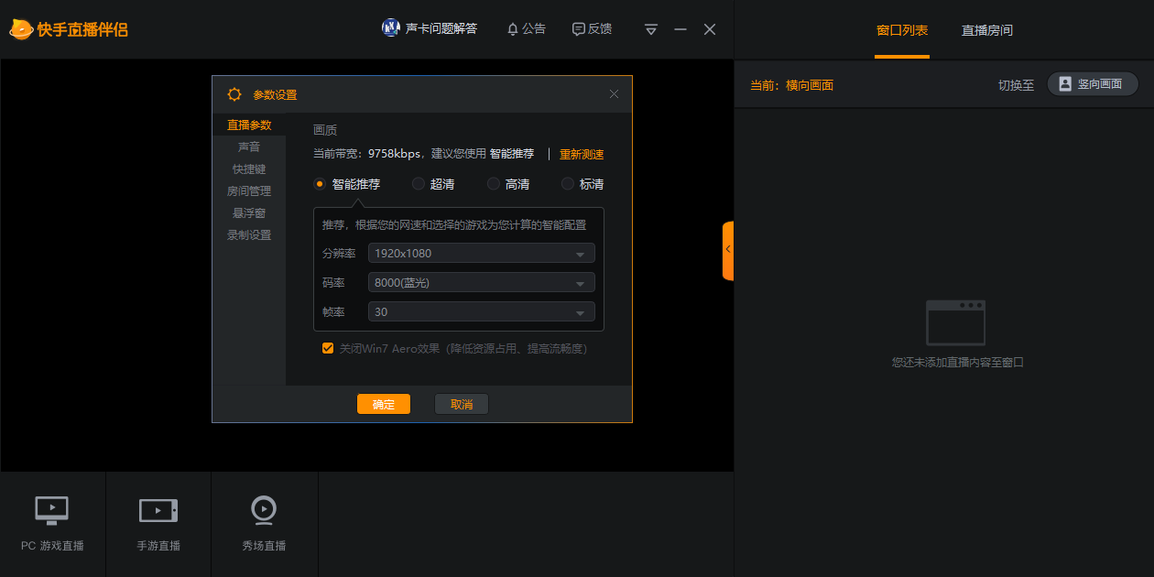
Task: Collapse the panel using the orange side arrow
Action: click(x=727, y=249)
